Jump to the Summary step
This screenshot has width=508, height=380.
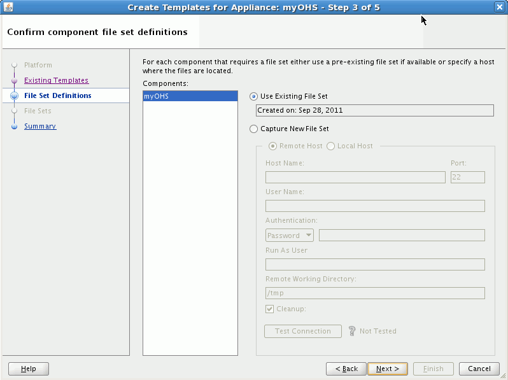pyautogui.click(x=40, y=126)
